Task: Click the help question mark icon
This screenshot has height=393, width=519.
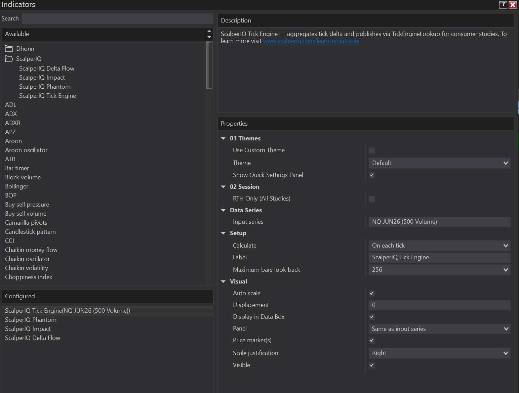Action: click(x=503, y=4)
